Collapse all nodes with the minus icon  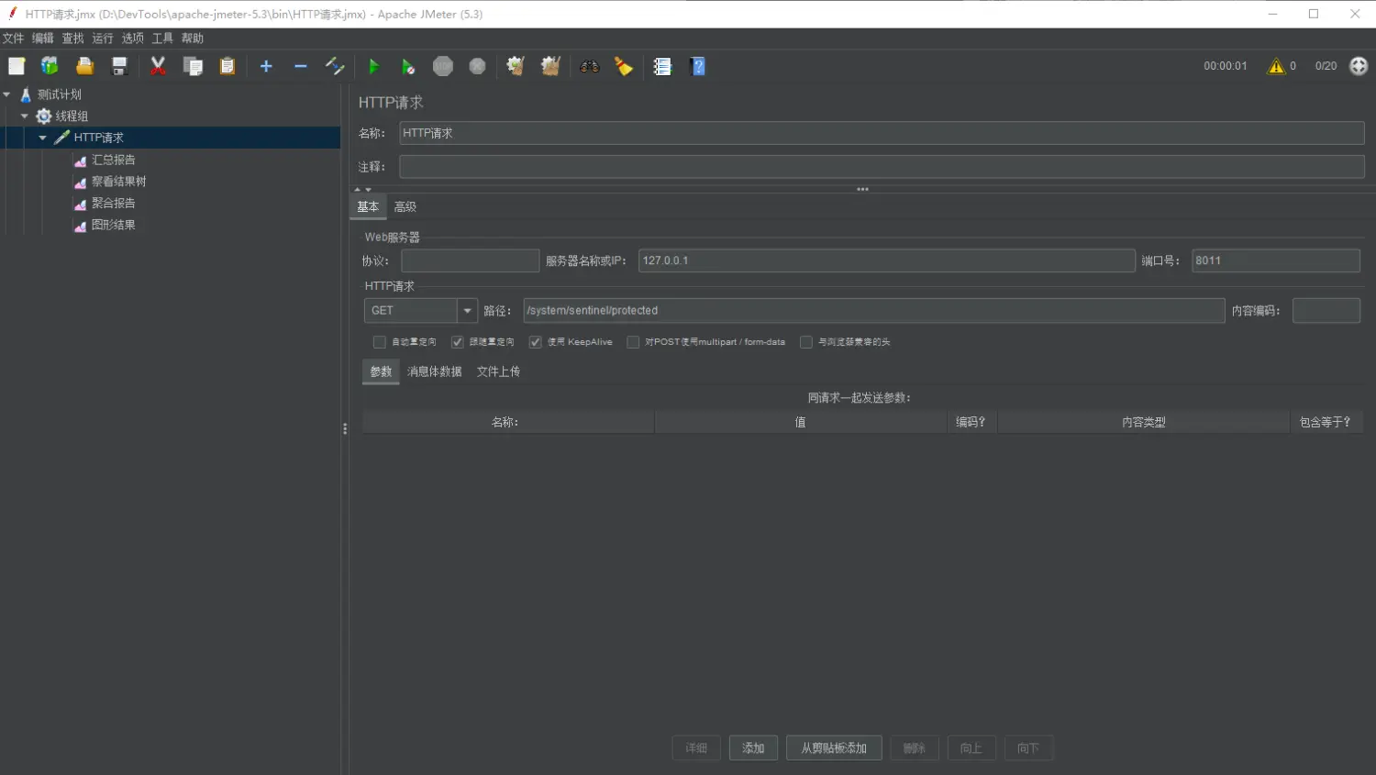pos(300,66)
